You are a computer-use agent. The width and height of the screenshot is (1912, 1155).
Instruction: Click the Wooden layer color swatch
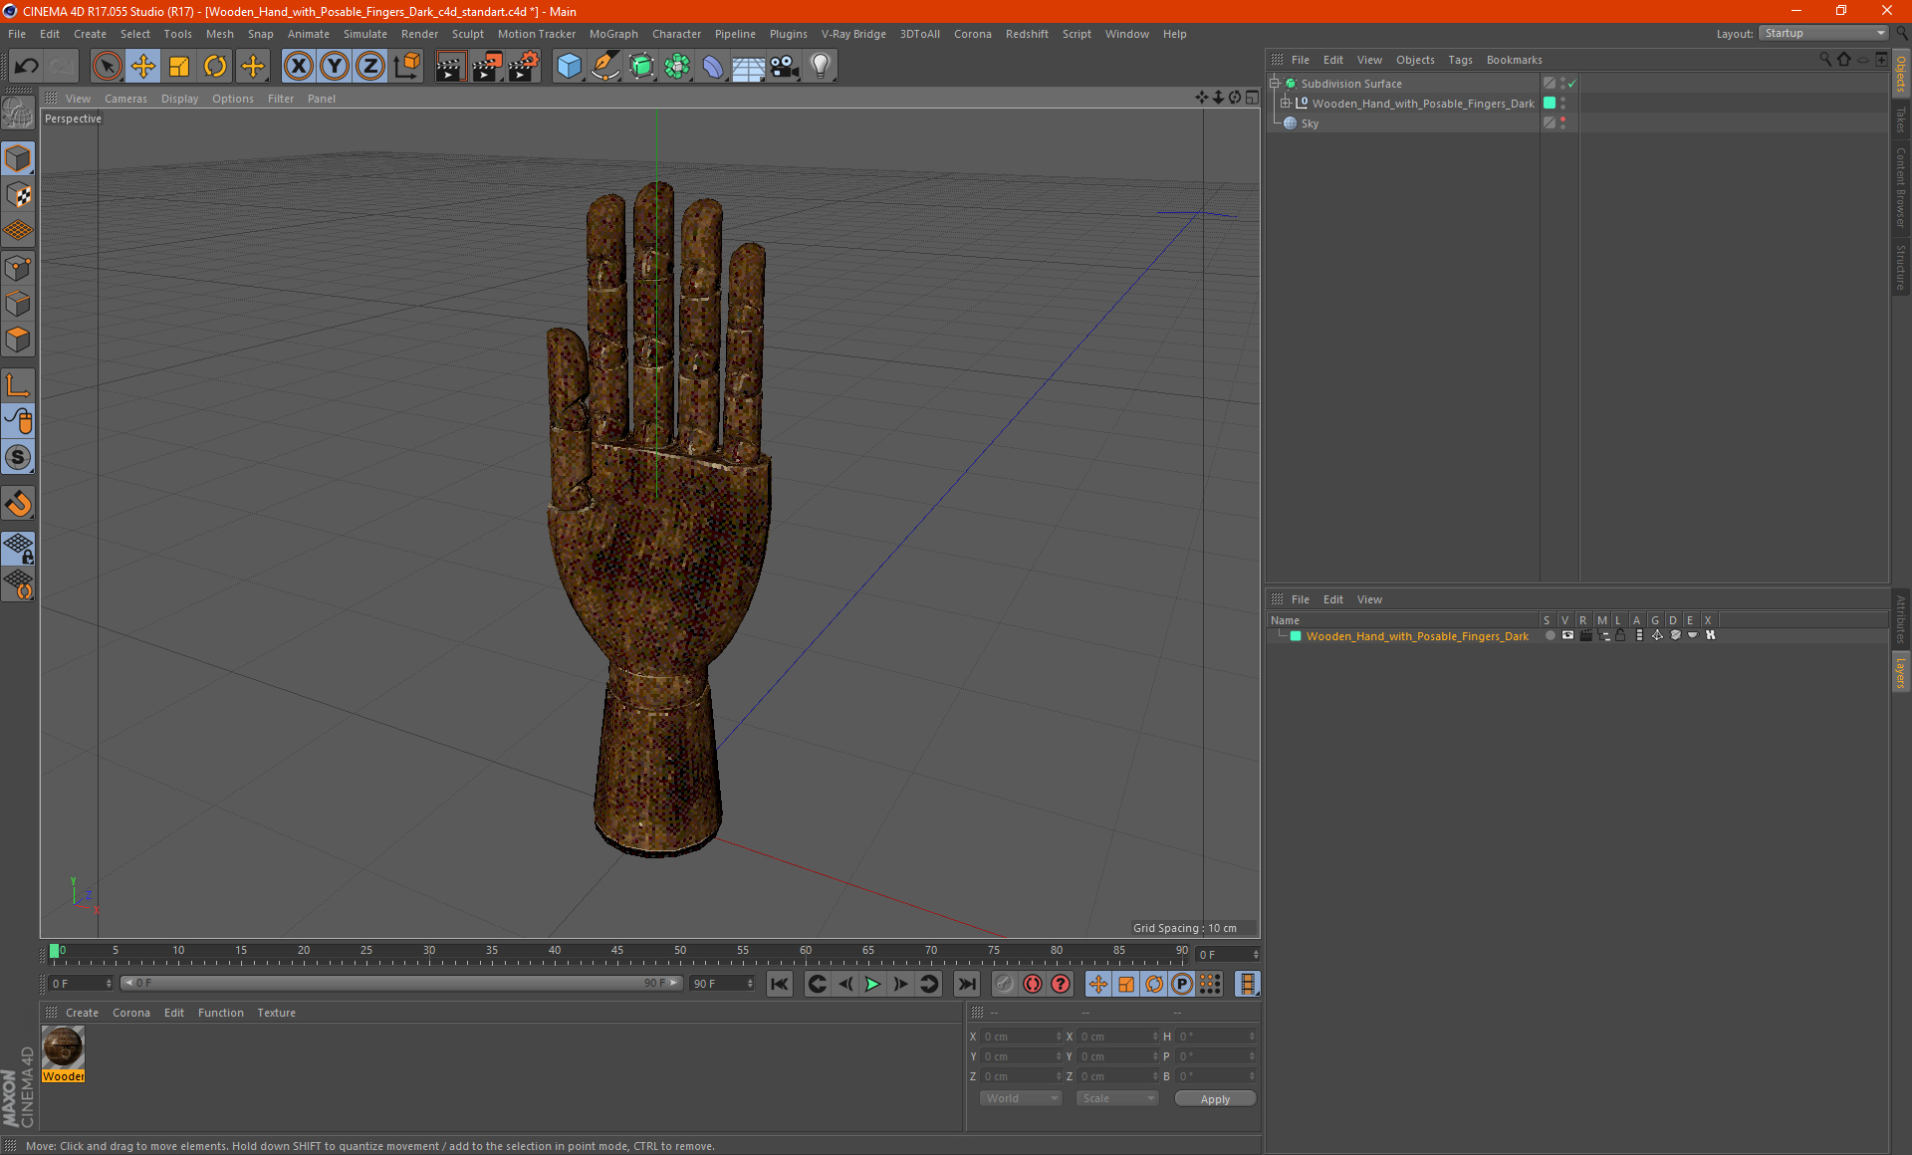[1296, 636]
